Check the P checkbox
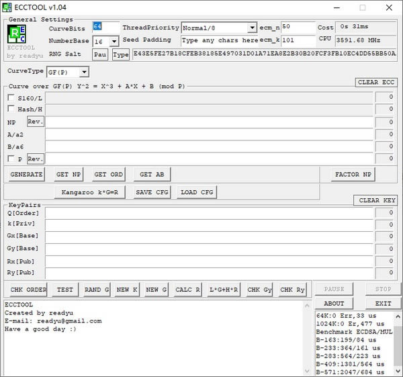The width and height of the screenshot is (403, 377). [11, 159]
